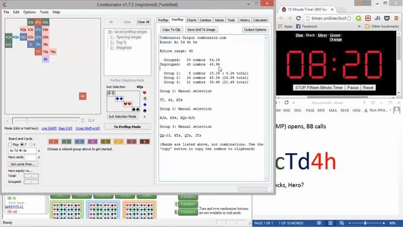The height and width of the screenshot is (227, 403).
Task: Open the Chrome hamburger menu
Action: pyautogui.click(x=396, y=18)
